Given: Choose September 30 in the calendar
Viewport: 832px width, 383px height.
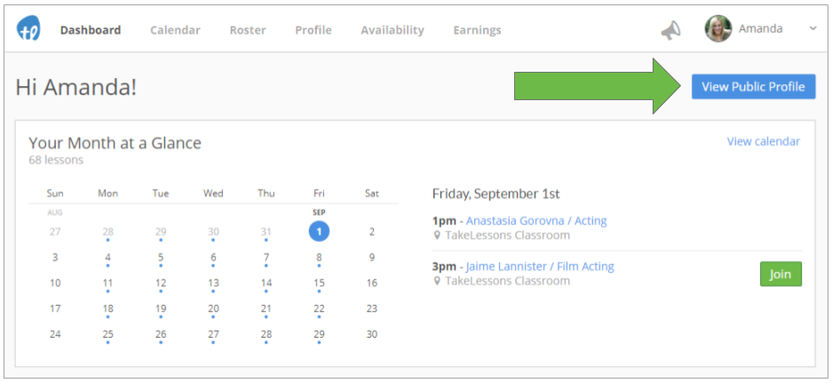Looking at the screenshot, I should [372, 334].
